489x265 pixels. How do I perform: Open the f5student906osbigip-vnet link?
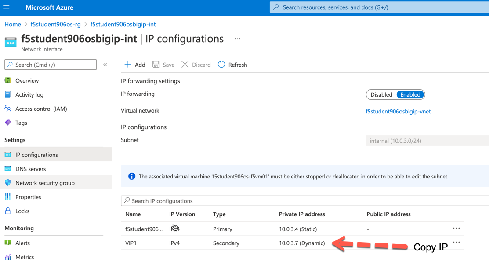[398, 111]
